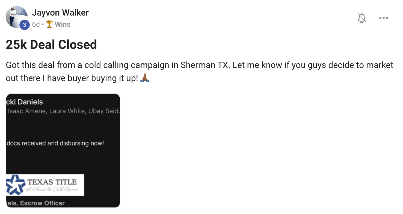403x214 pixels.
Task: Open the Jayvon Walker author name
Action: [x=60, y=13]
